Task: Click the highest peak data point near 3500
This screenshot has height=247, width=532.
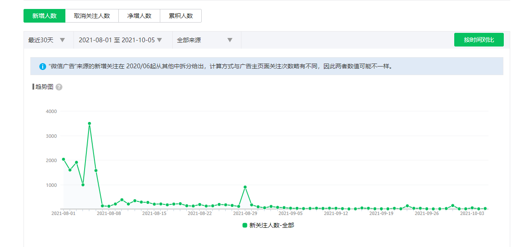Action: tap(89, 123)
